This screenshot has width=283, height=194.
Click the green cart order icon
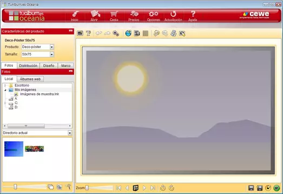click(x=277, y=188)
